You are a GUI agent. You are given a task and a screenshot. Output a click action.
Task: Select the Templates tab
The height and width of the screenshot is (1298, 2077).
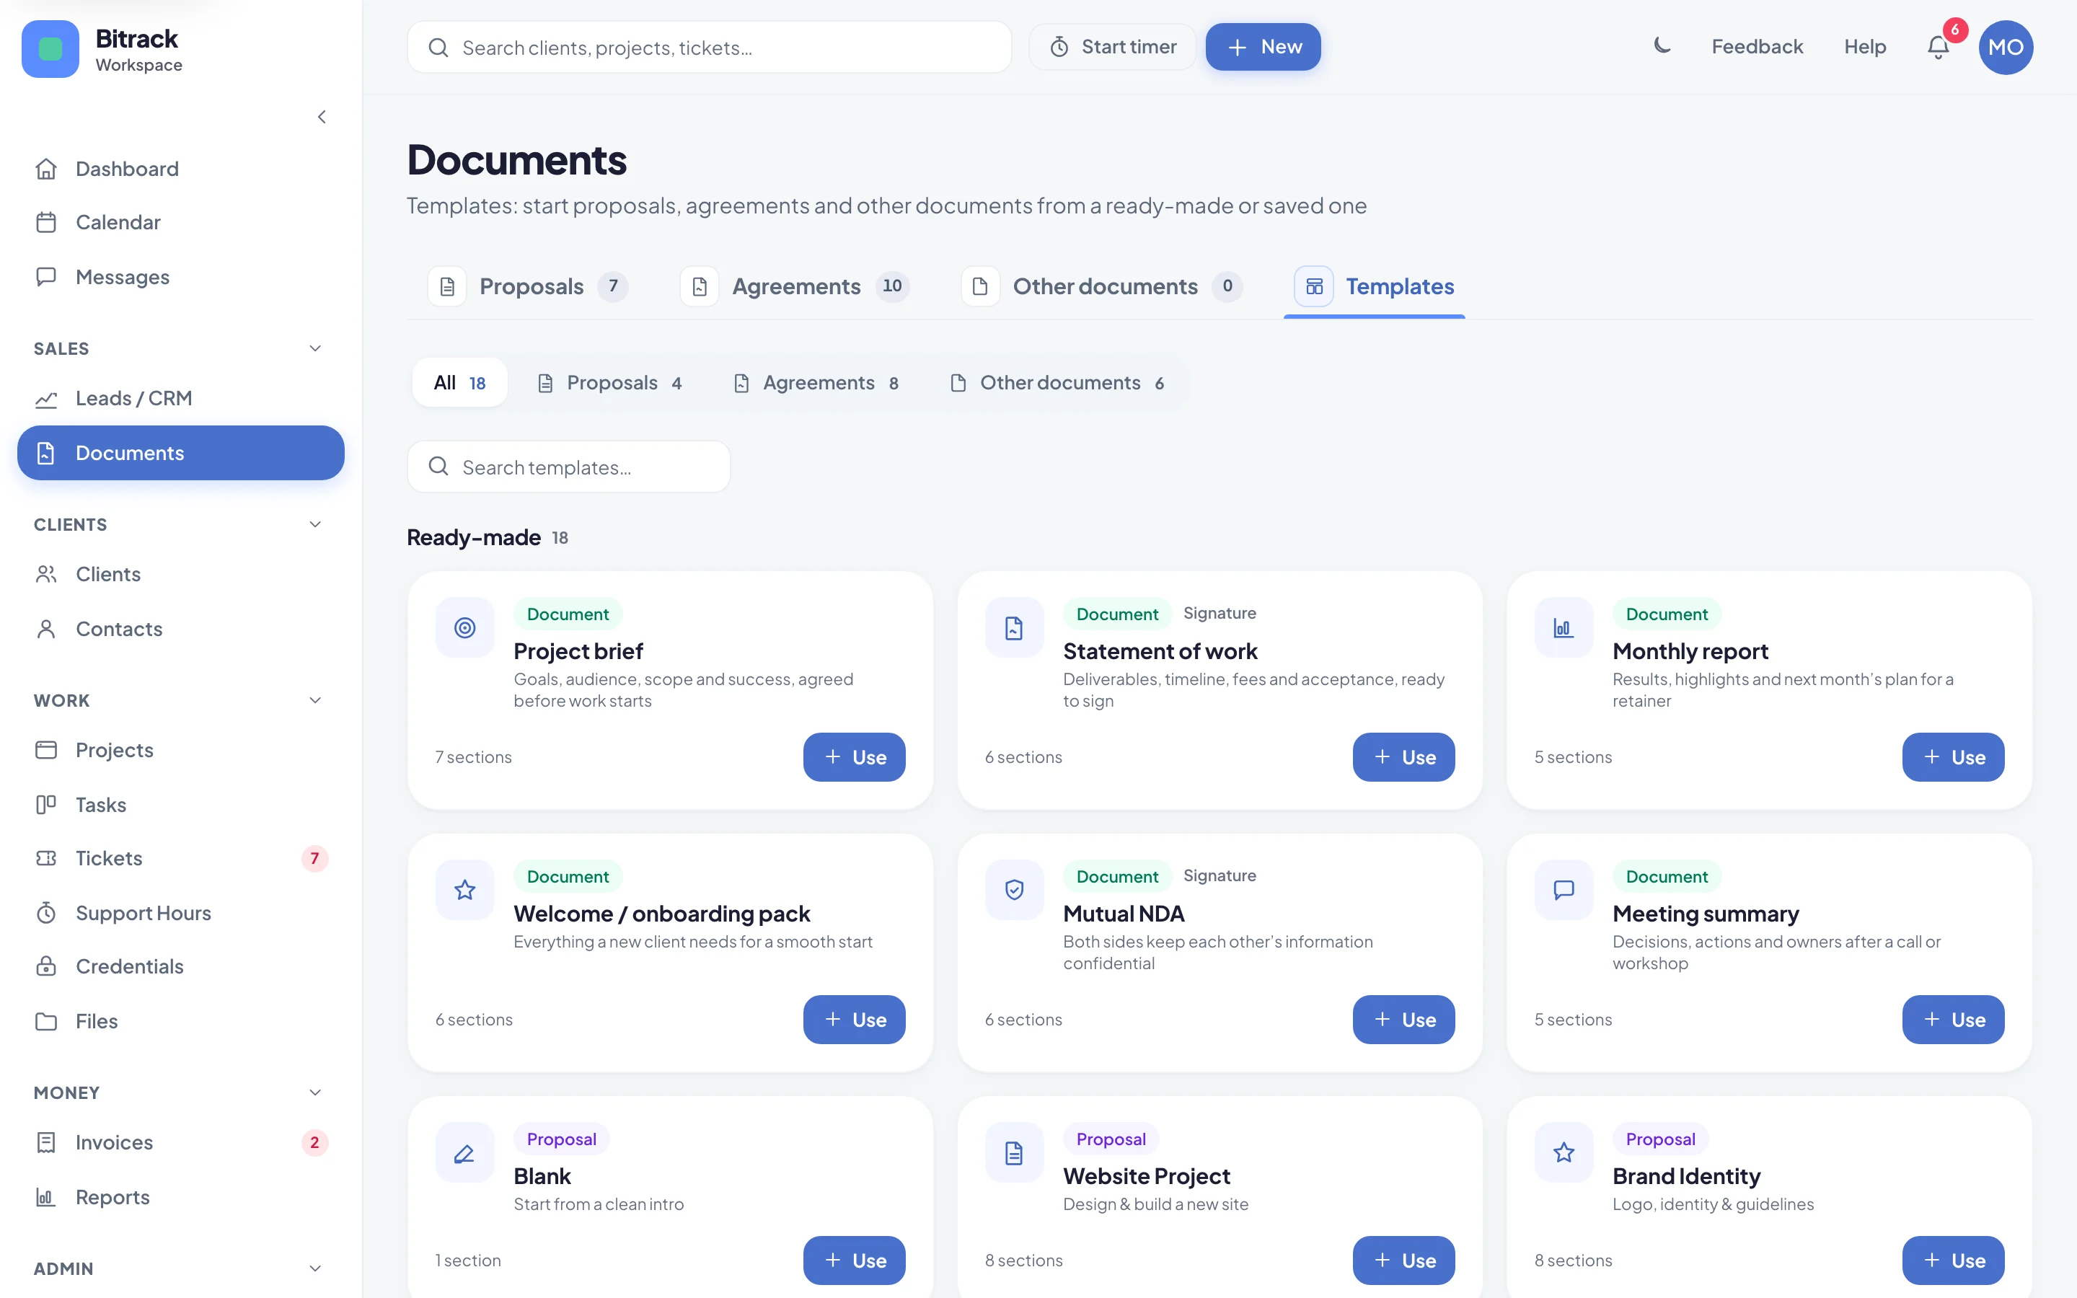pyautogui.click(x=1375, y=287)
